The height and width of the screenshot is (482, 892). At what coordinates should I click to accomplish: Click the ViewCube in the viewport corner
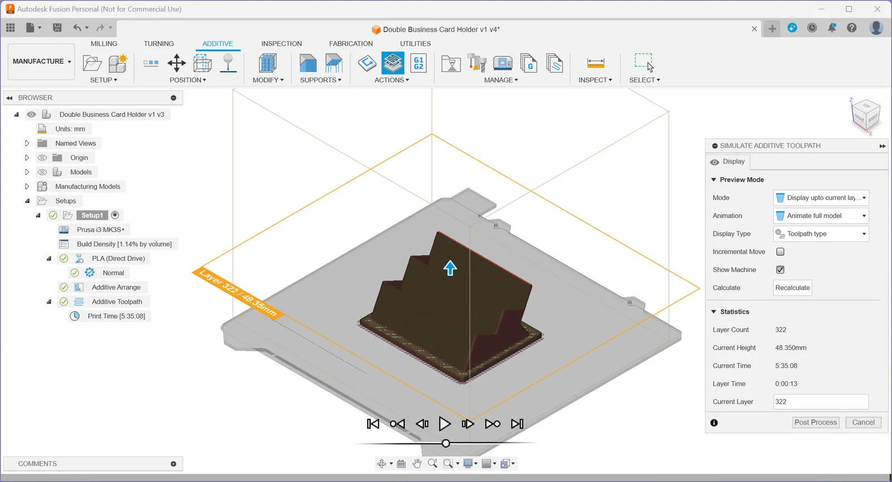[x=866, y=116]
